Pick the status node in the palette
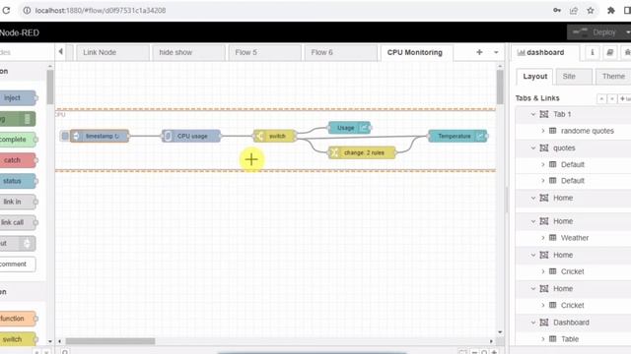 pyautogui.click(x=18, y=181)
